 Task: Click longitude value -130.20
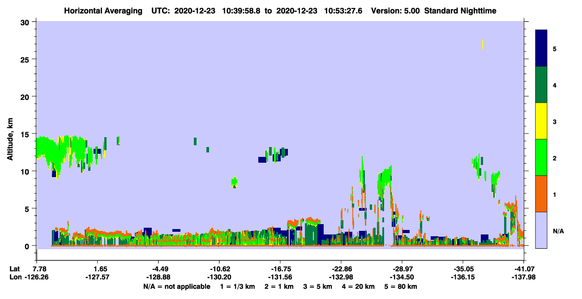tap(219, 277)
